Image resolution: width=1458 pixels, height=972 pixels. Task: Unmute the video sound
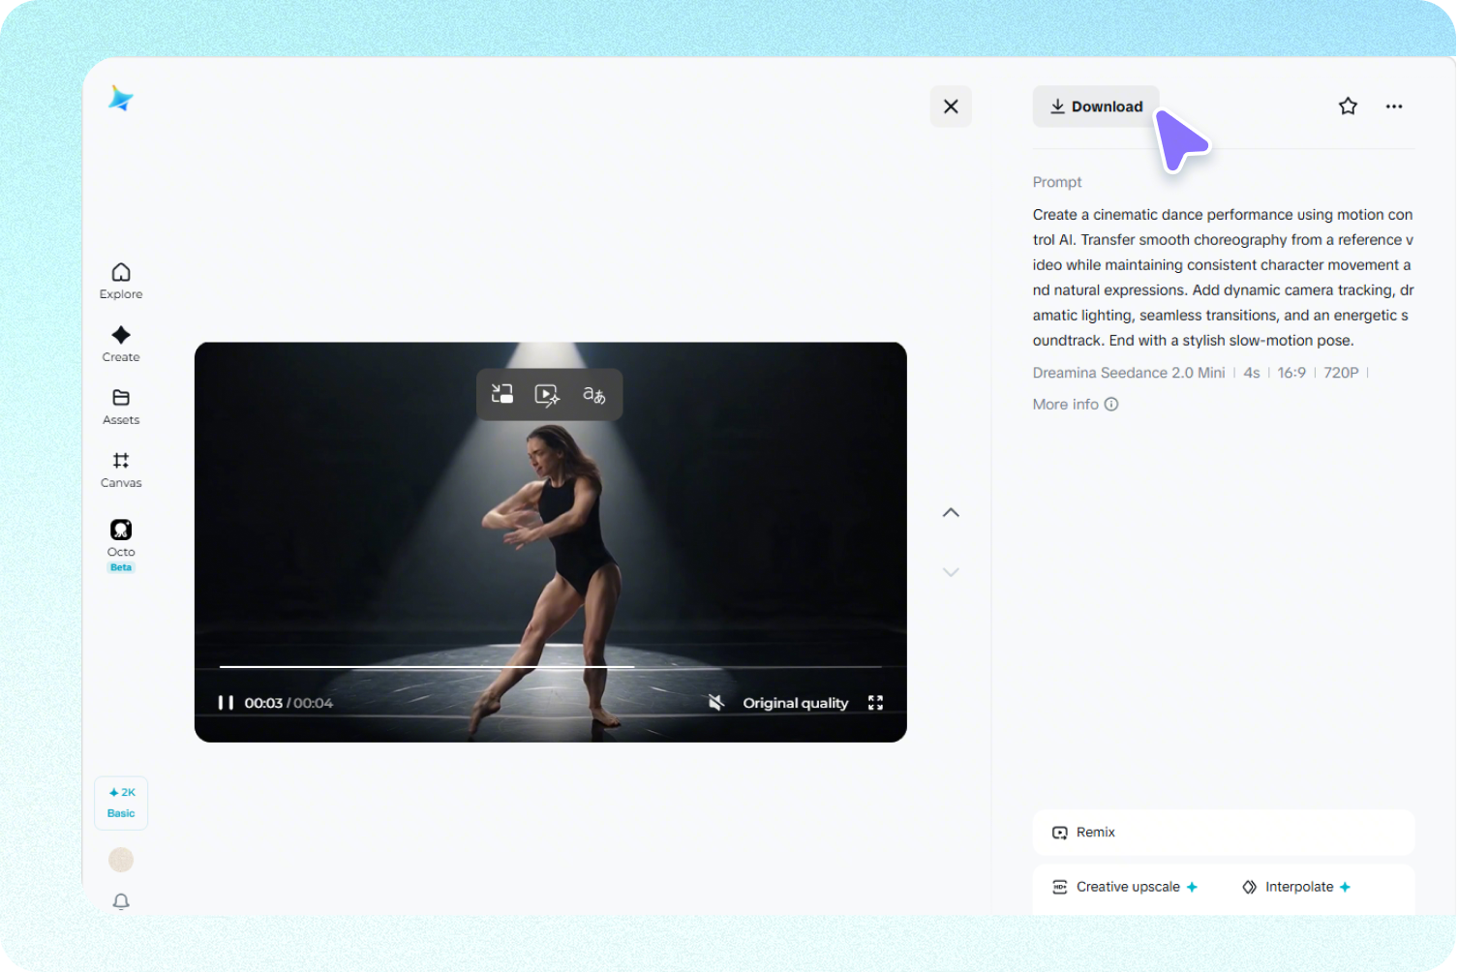(715, 703)
